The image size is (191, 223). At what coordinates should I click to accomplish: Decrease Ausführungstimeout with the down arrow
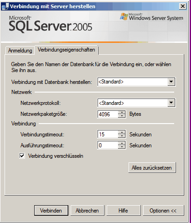(122, 147)
